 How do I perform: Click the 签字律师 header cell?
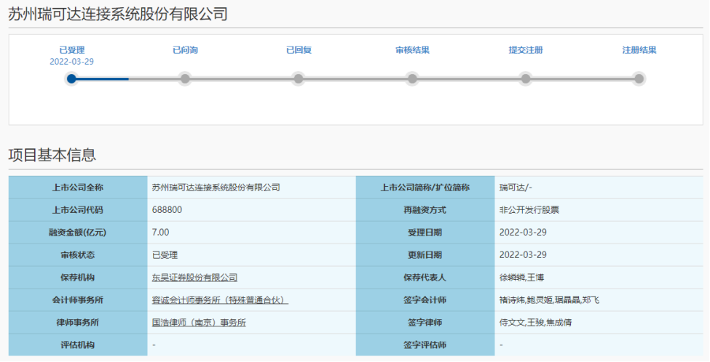click(x=425, y=323)
